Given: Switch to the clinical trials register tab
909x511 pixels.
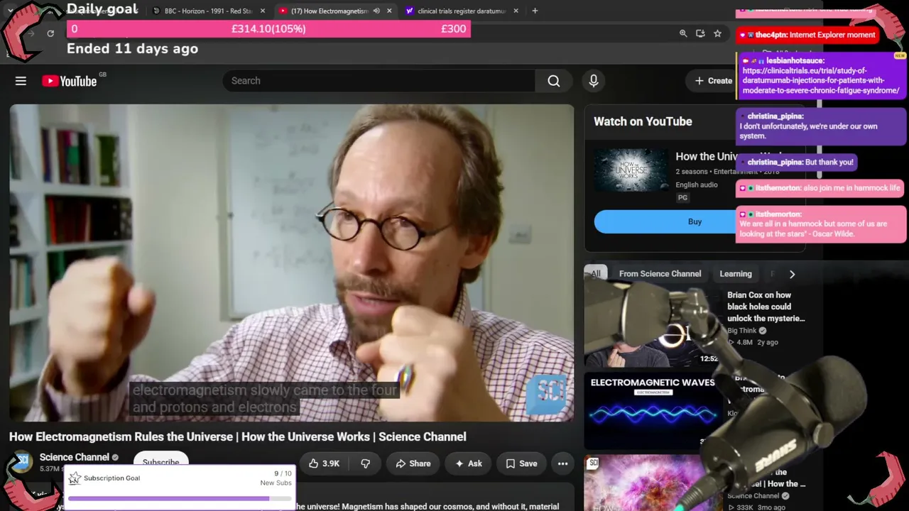Looking at the screenshot, I should [462, 11].
